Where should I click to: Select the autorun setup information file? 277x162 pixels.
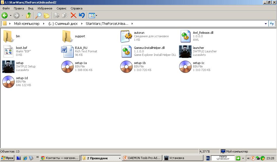coord(126,36)
